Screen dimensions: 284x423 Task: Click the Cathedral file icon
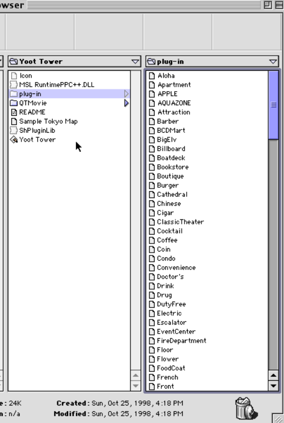pyautogui.click(x=152, y=194)
